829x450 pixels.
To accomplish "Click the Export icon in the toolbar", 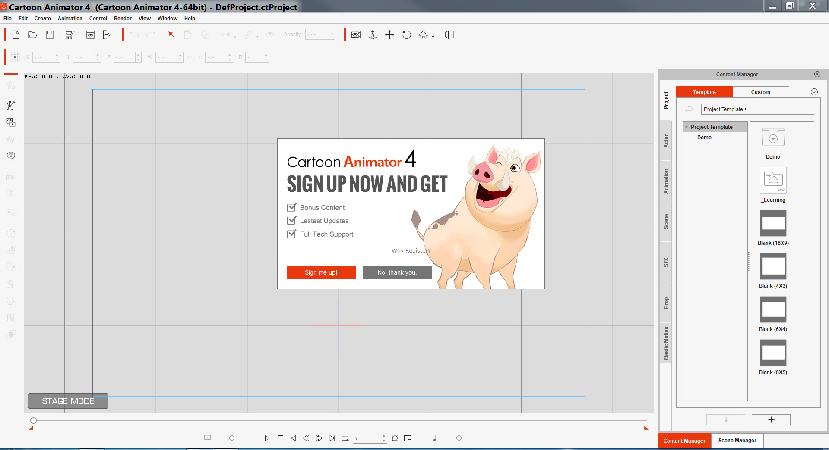I will 107,35.
